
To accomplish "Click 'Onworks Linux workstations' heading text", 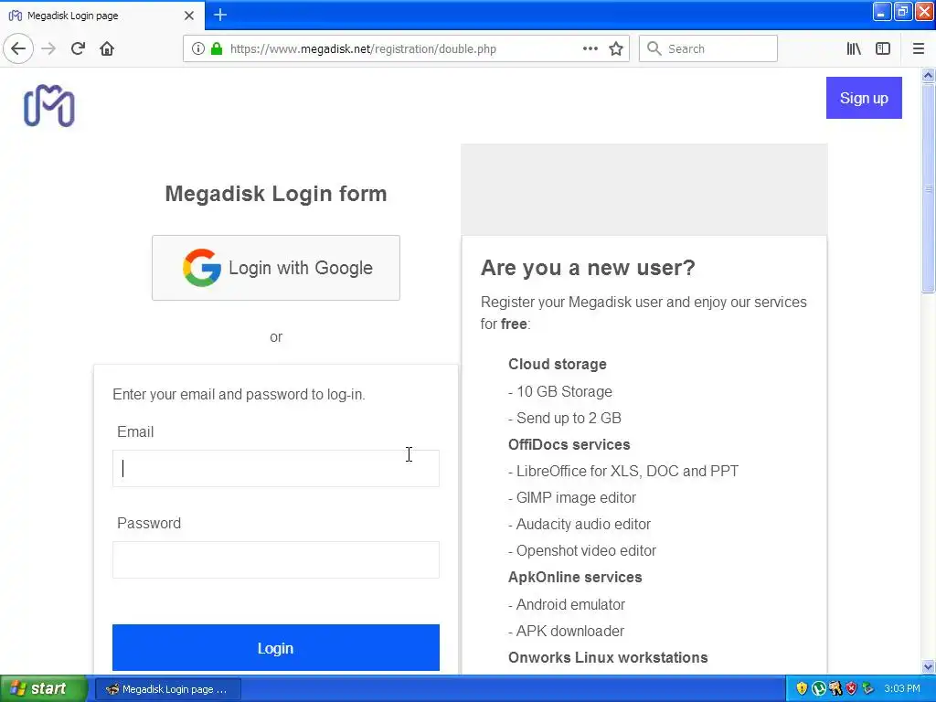I will 608,657.
